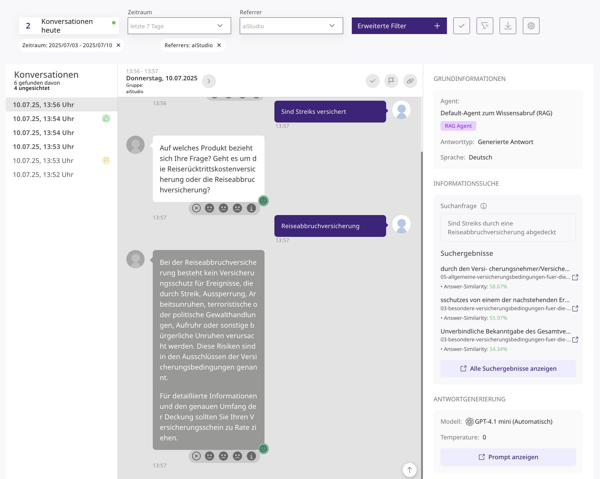This screenshot has width=600, height=479.
Task: Remove the Referrers aiStudio filter chip
Action: click(219, 45)
